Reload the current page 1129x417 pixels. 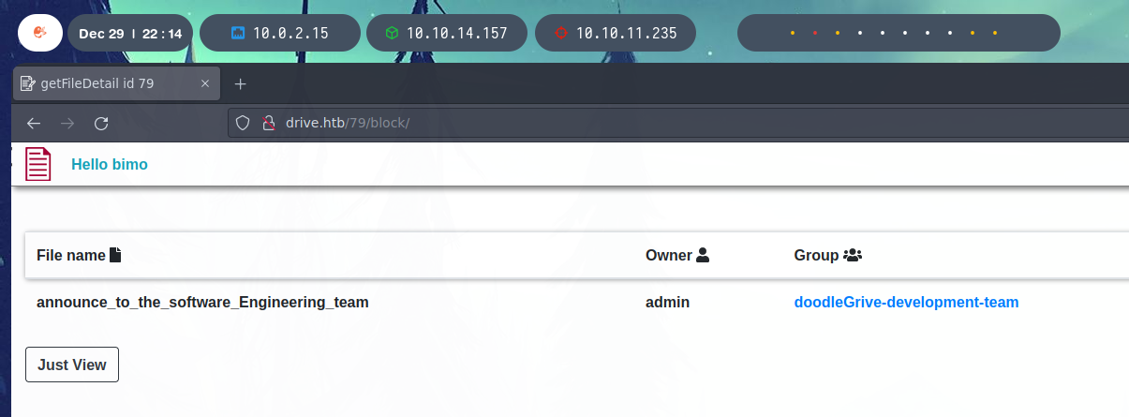click(101, 123)
